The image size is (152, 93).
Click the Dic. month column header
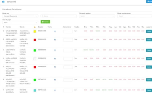(143, 27)
